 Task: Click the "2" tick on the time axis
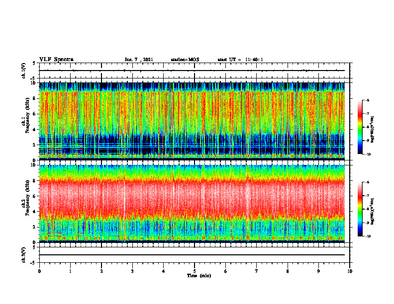(101, 271)
